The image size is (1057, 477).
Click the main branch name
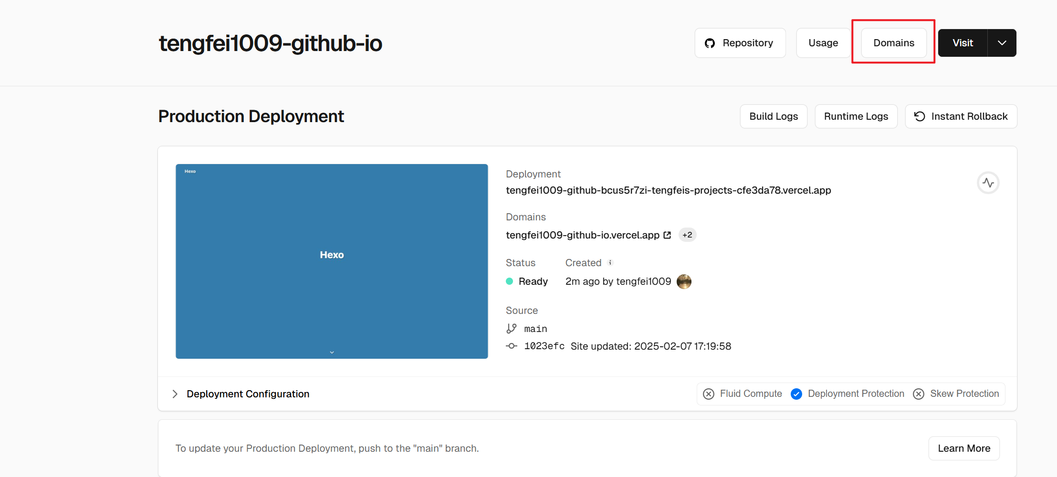pyautogui.click(x=535, y=329)
